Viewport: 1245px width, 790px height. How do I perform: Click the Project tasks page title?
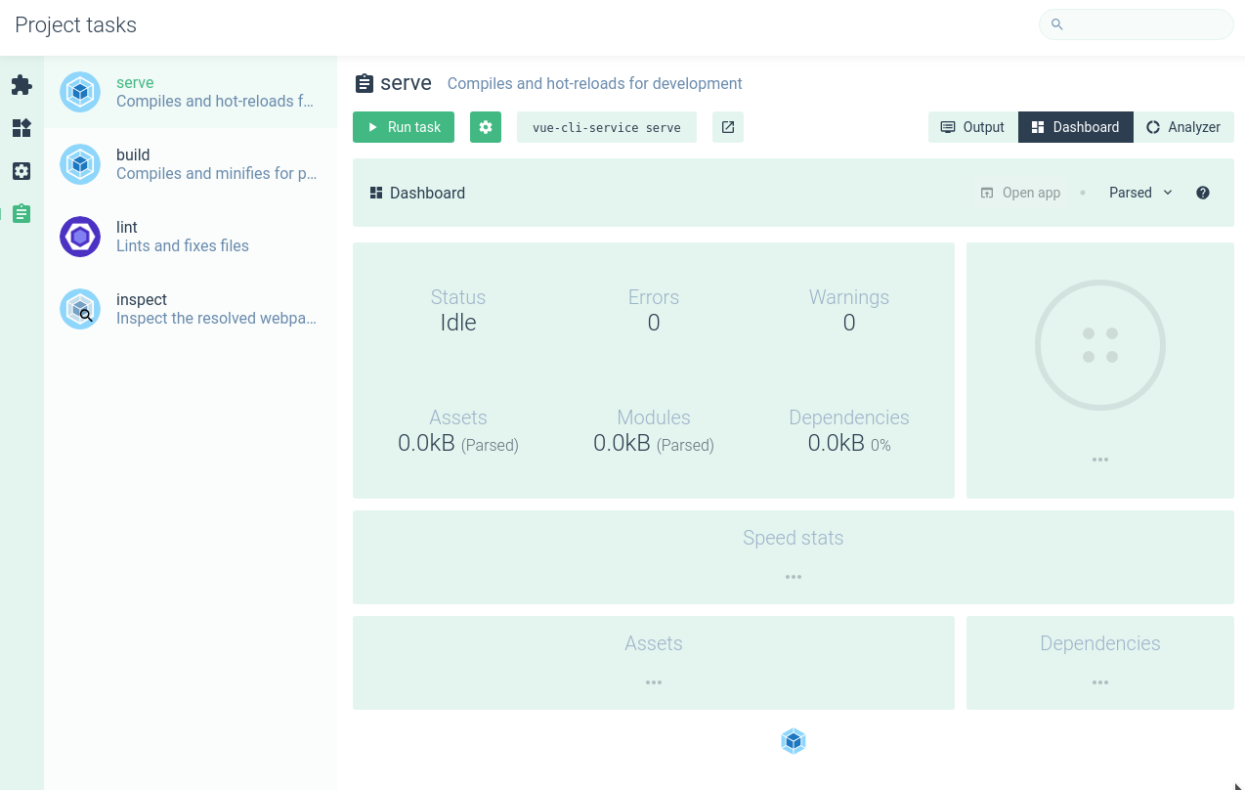76,25
